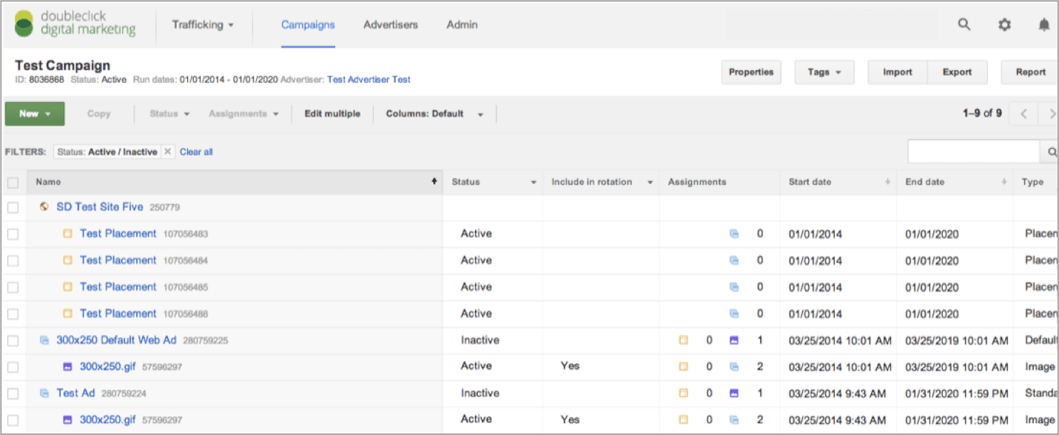Open the settings gear icon
This screenshot has width=1059, height=435.
click(x=1004, y=24)
